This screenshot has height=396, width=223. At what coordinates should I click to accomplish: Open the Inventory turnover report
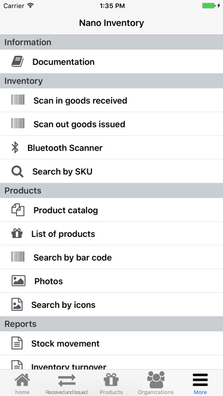pyautogui.click(x=111, y=363)
